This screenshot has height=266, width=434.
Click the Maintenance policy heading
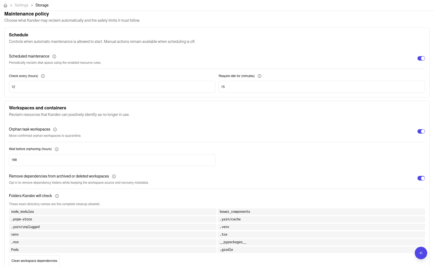pyautogui.click(x=27, y=14)
